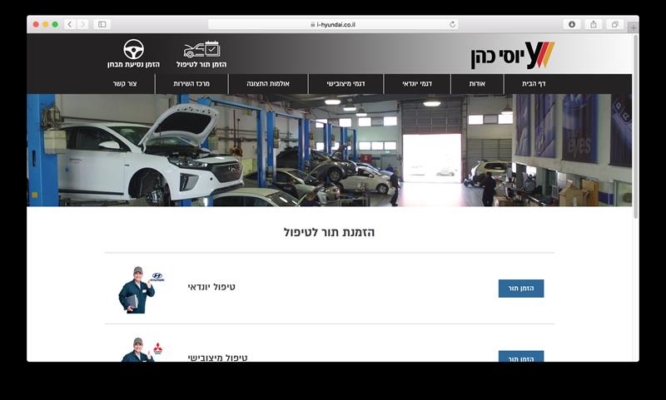Open the מרכז השירות navigation item

point(191,83)
